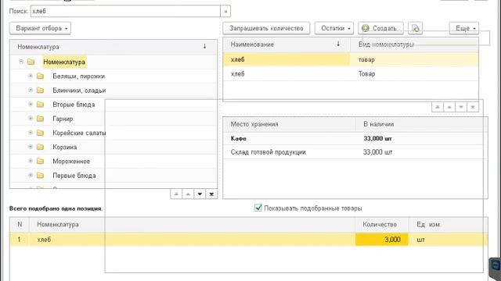Move down one row in the Наименование list

click(461, 107)
